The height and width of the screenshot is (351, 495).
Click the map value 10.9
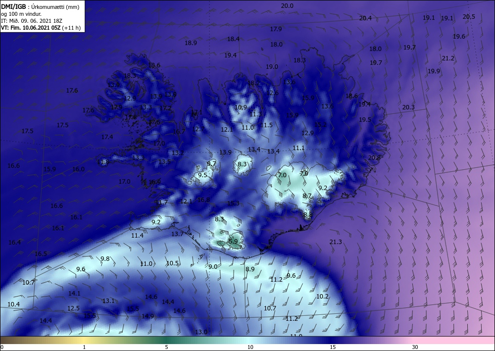(x=241, y=107)
